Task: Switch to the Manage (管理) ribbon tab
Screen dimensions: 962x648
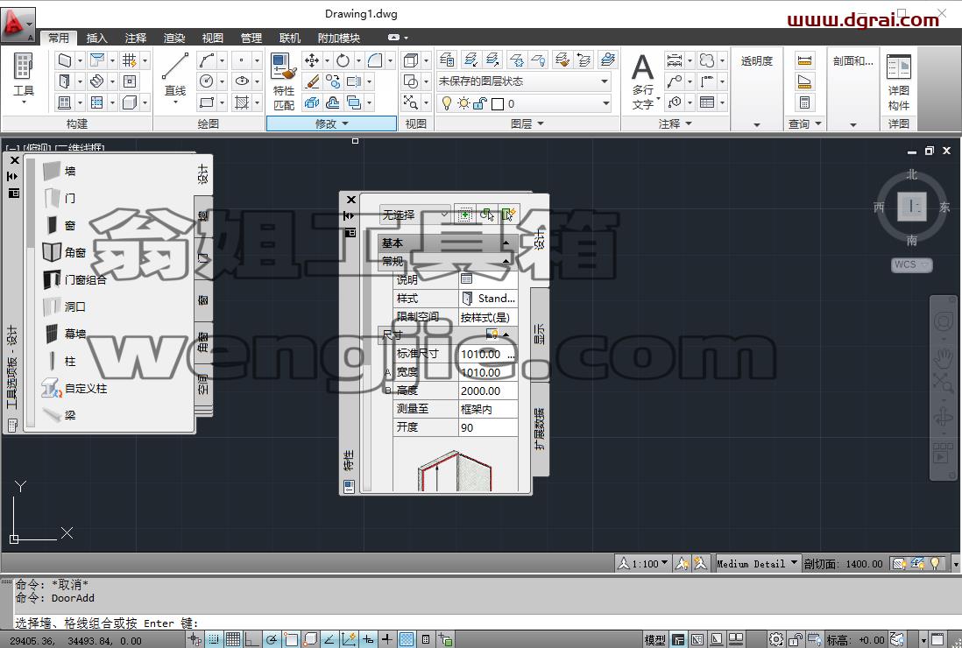Action: [x=251, y=38]
